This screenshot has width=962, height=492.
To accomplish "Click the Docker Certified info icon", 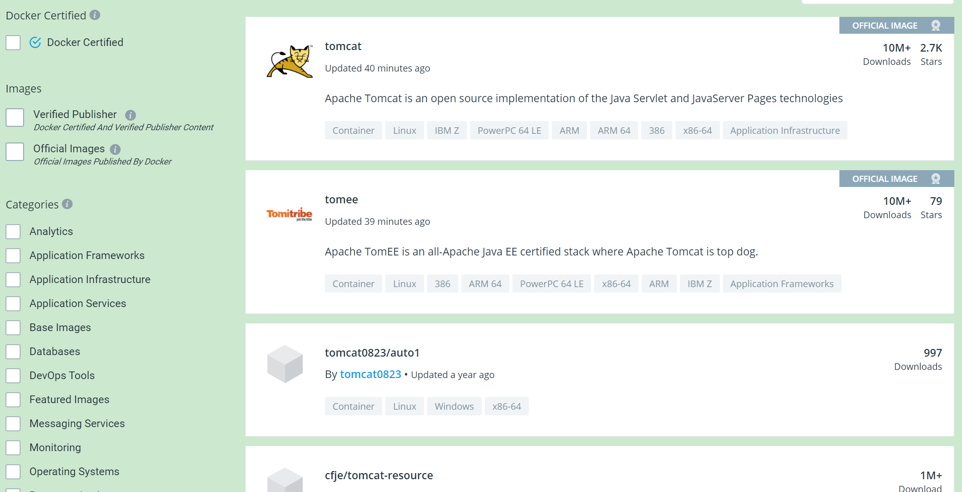I will (x=95, y=15).
